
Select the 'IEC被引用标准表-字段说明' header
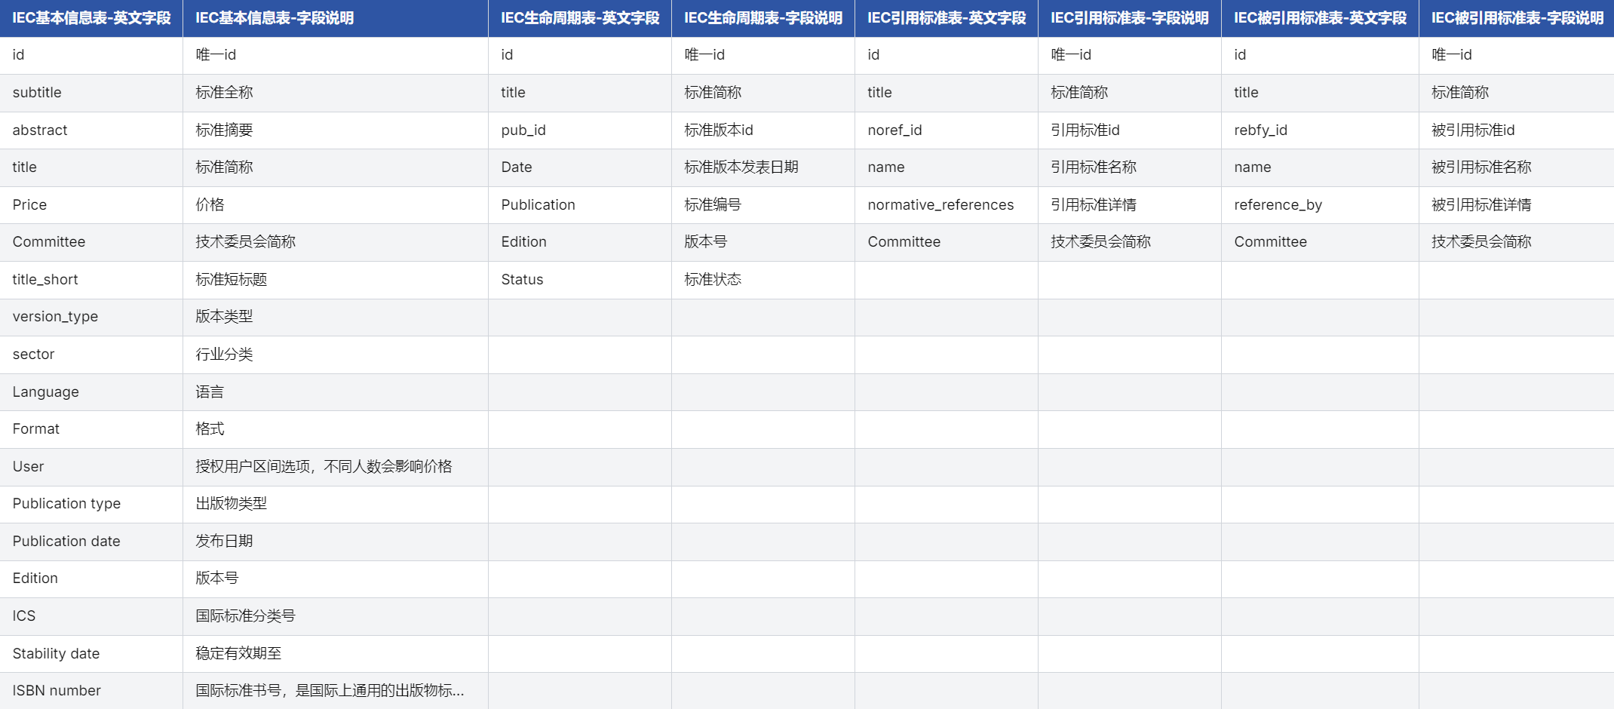pos(1517,18)
